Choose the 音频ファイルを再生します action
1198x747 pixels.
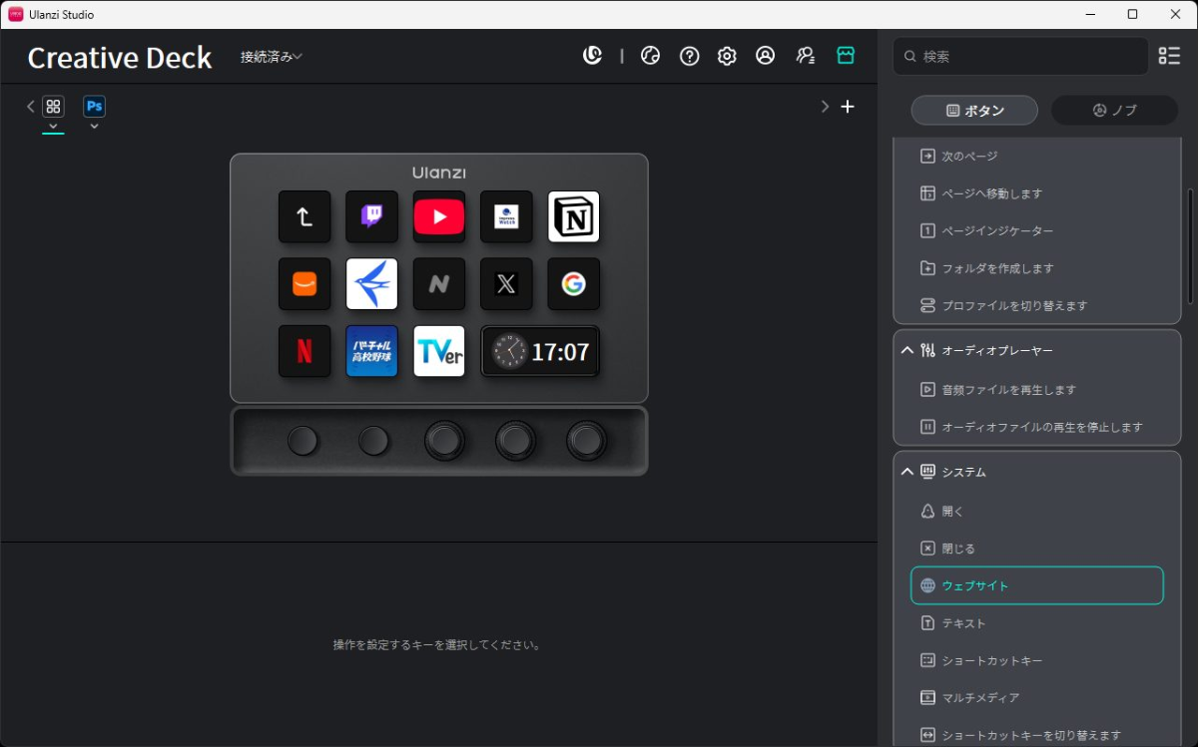[1037, 390]
